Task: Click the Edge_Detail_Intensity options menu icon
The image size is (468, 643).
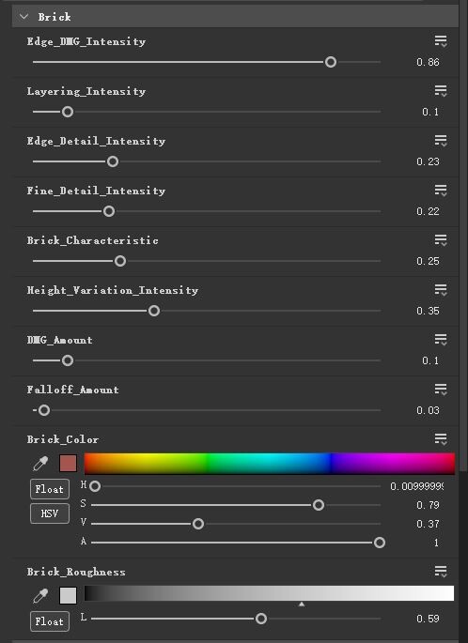Action: pyautogui.click(x=441, y=141)
